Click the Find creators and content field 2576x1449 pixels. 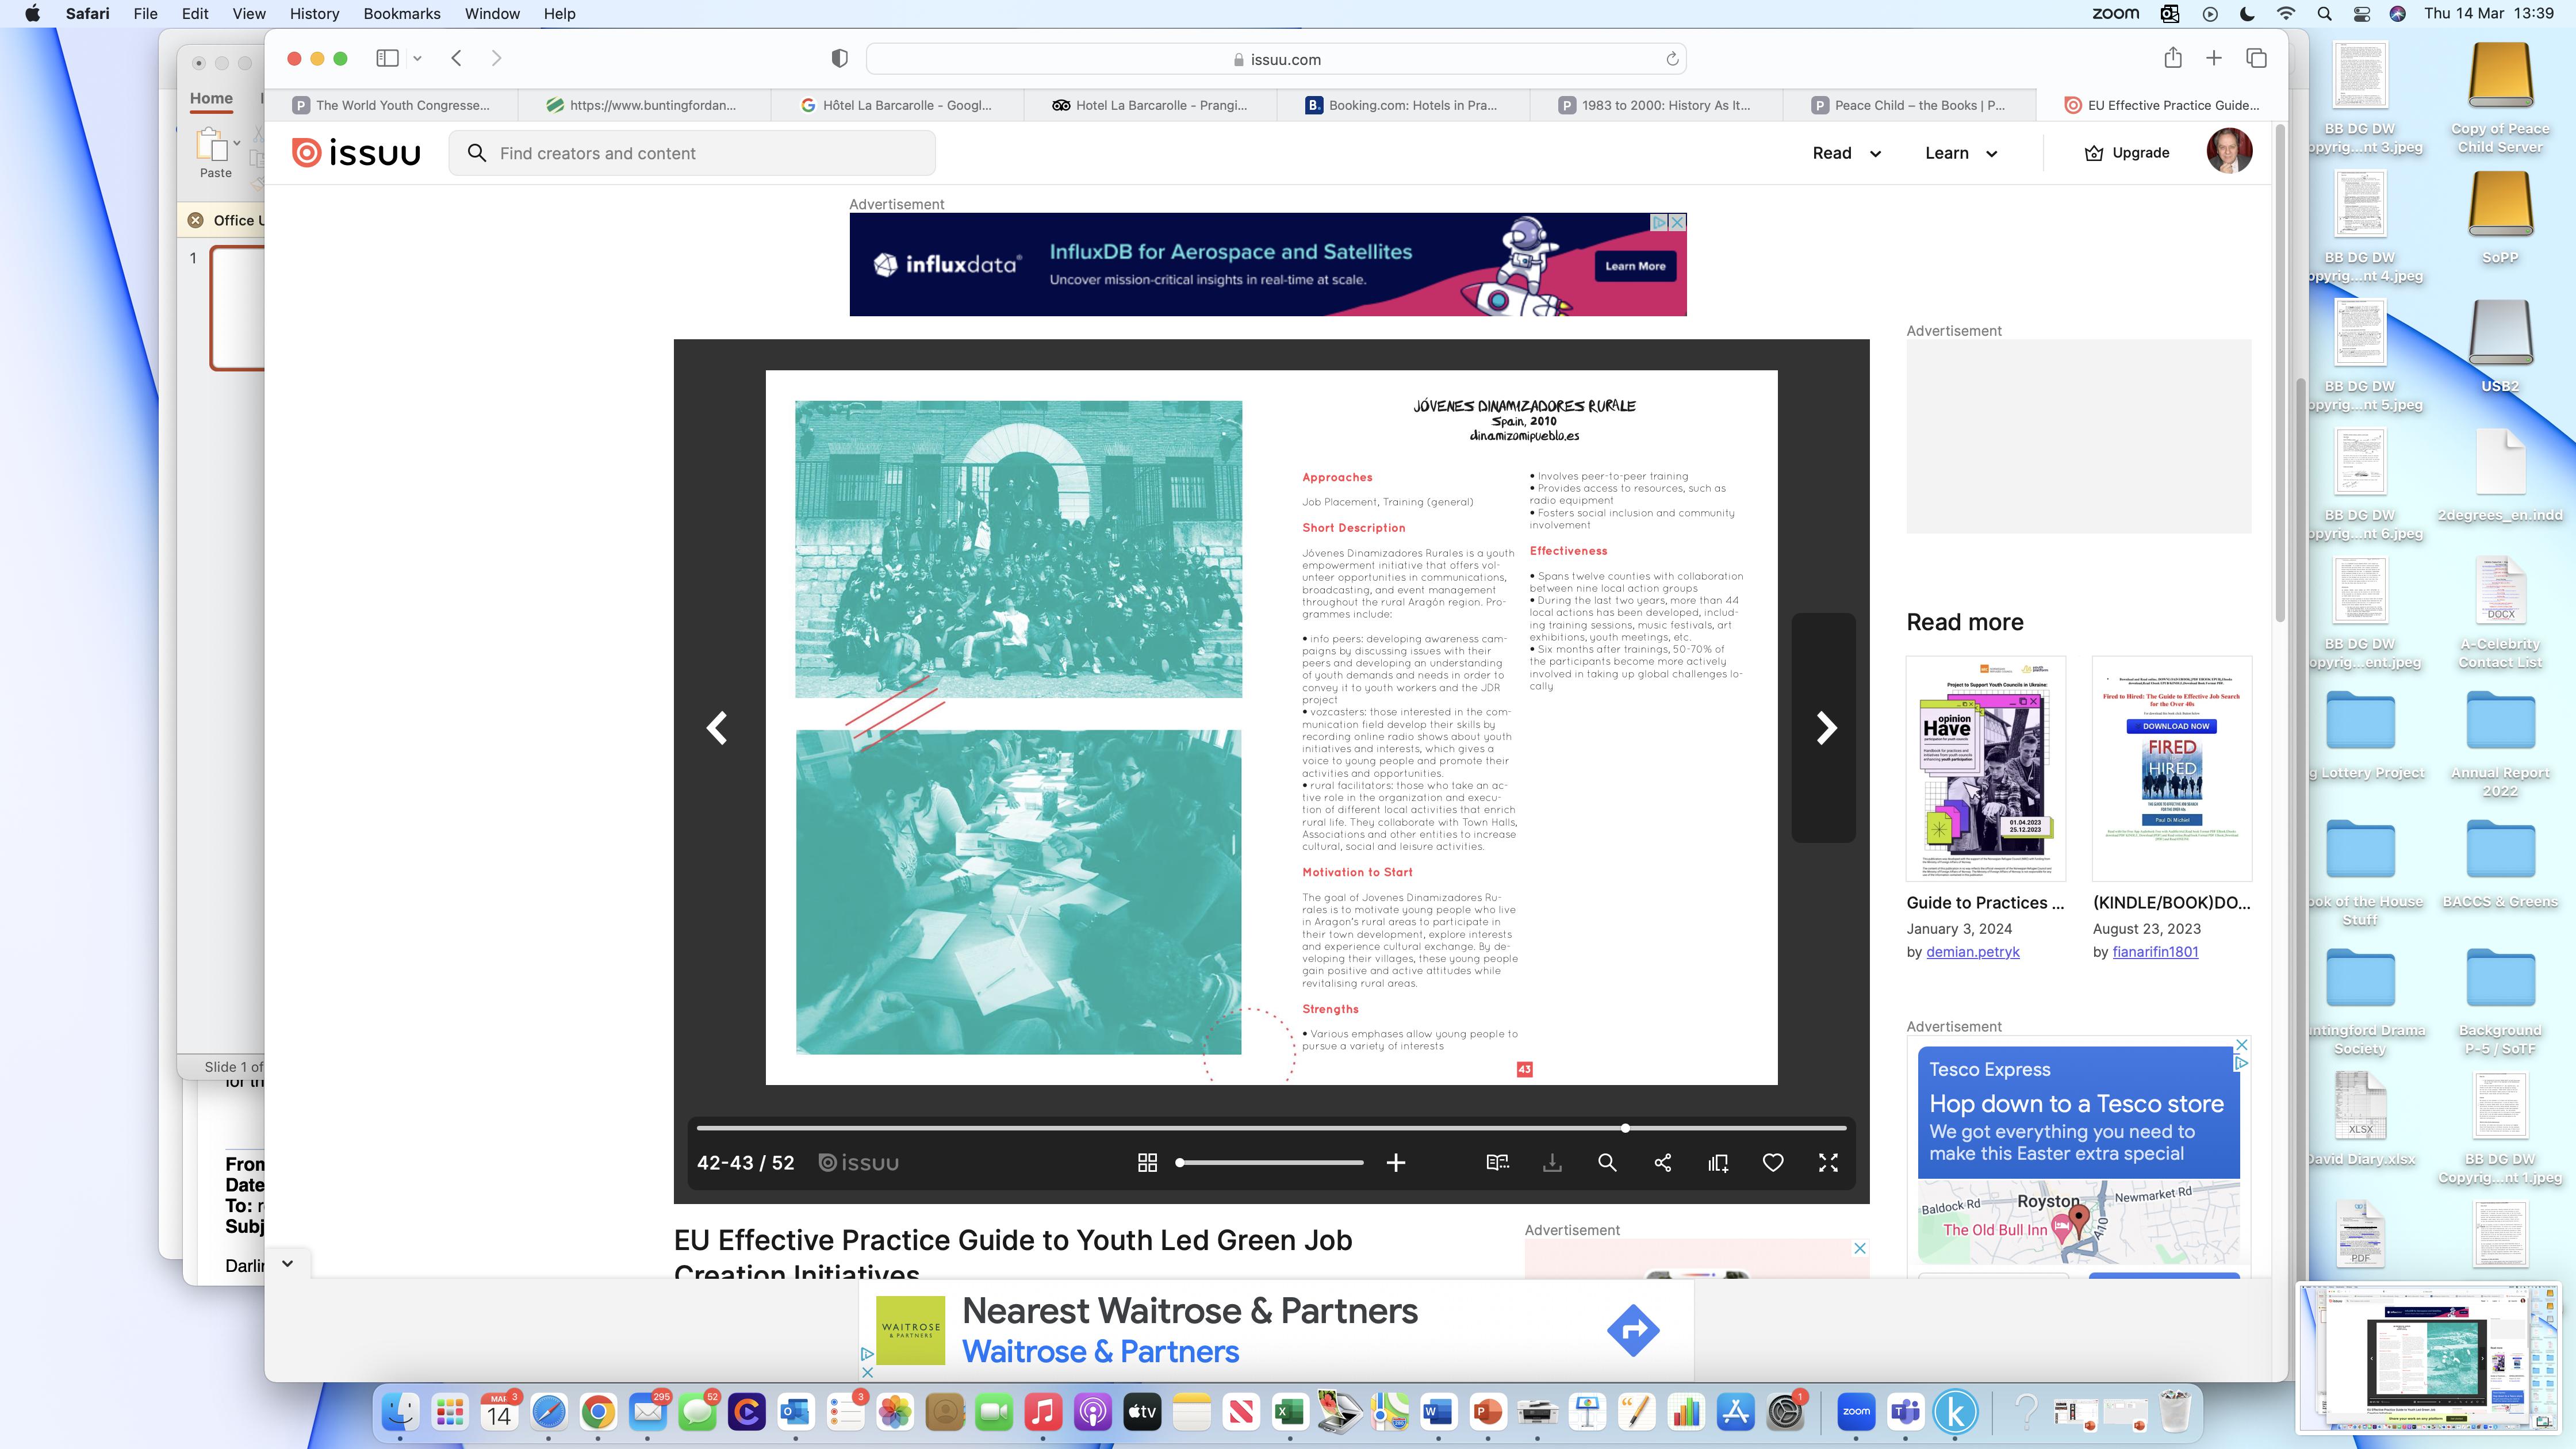click(692, 153)
